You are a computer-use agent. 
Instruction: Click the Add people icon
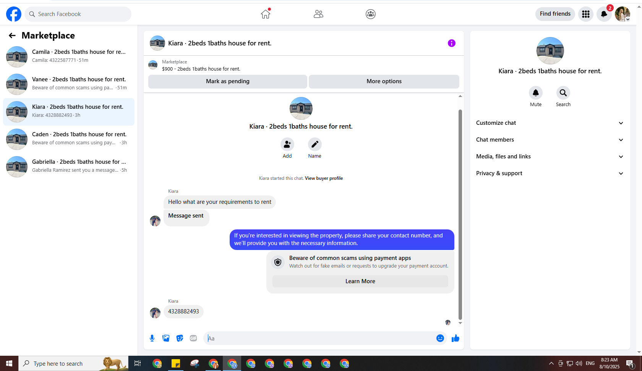tap(287, 144)
